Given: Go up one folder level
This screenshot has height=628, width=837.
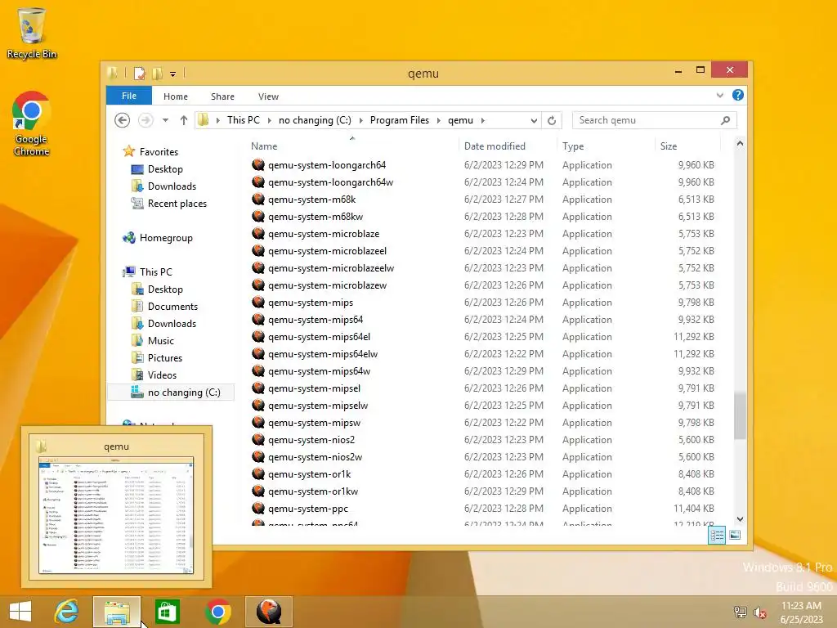Looking at the screenshot, I should (x=184, y=120).
